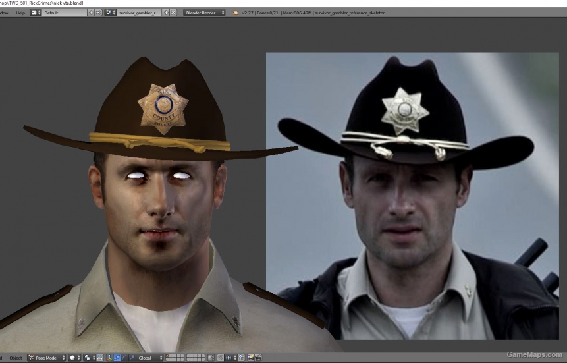The height and width of the screenshot is (363, 567).
Task: Open the Blender Render engine dropdown
Action: pos(204,13)
